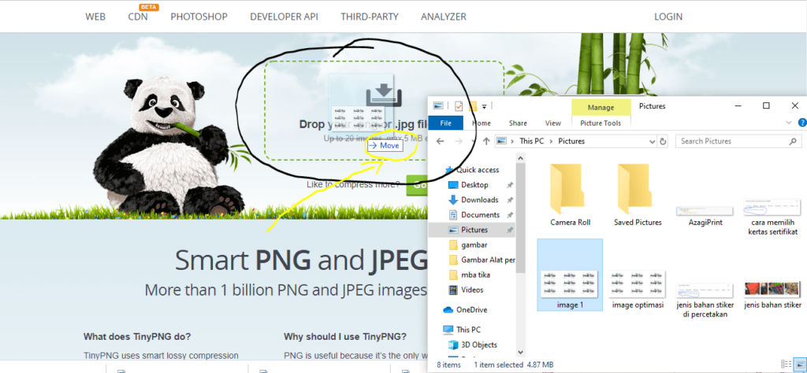The width and height of the screenshot is (807, 373).
Task: Select the Manage contextual tab
Action: 601,107
